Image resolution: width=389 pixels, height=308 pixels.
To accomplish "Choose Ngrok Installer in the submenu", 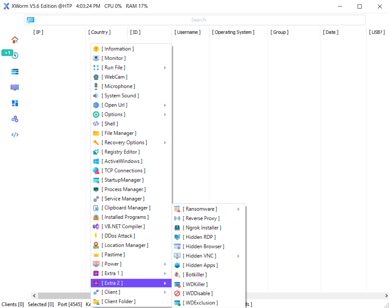I will 208,228.
